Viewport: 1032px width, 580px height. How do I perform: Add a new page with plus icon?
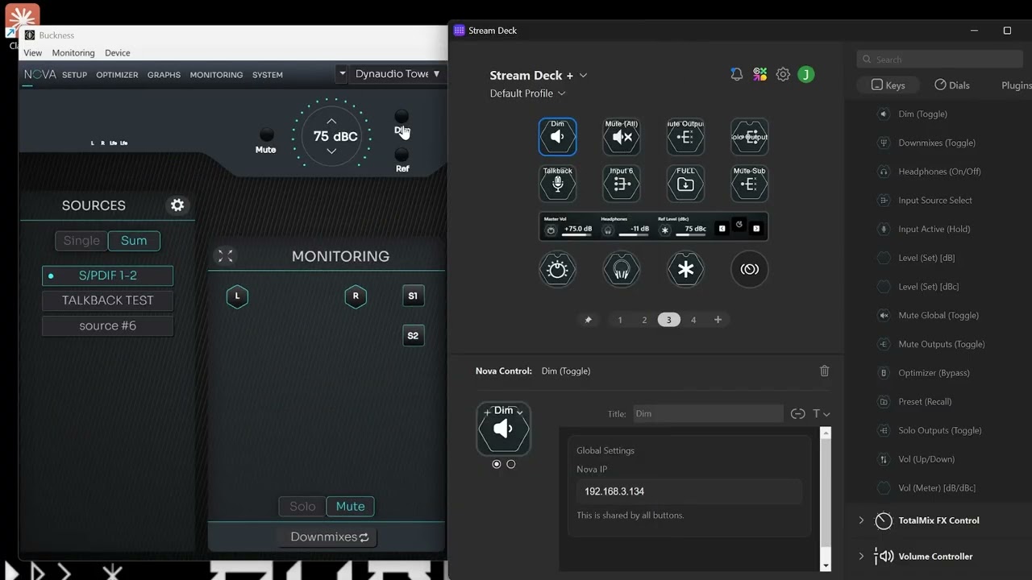718,320
